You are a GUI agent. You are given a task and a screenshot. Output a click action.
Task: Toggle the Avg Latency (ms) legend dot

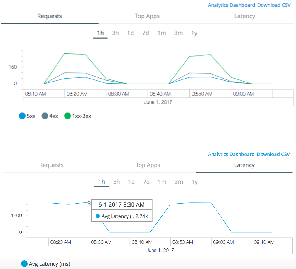[24, 264]
